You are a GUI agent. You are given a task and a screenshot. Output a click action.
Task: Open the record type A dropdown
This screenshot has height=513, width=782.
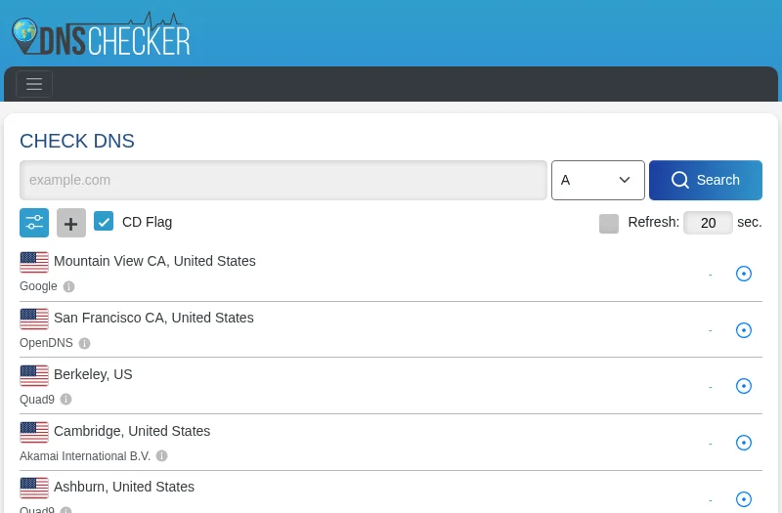597,180
